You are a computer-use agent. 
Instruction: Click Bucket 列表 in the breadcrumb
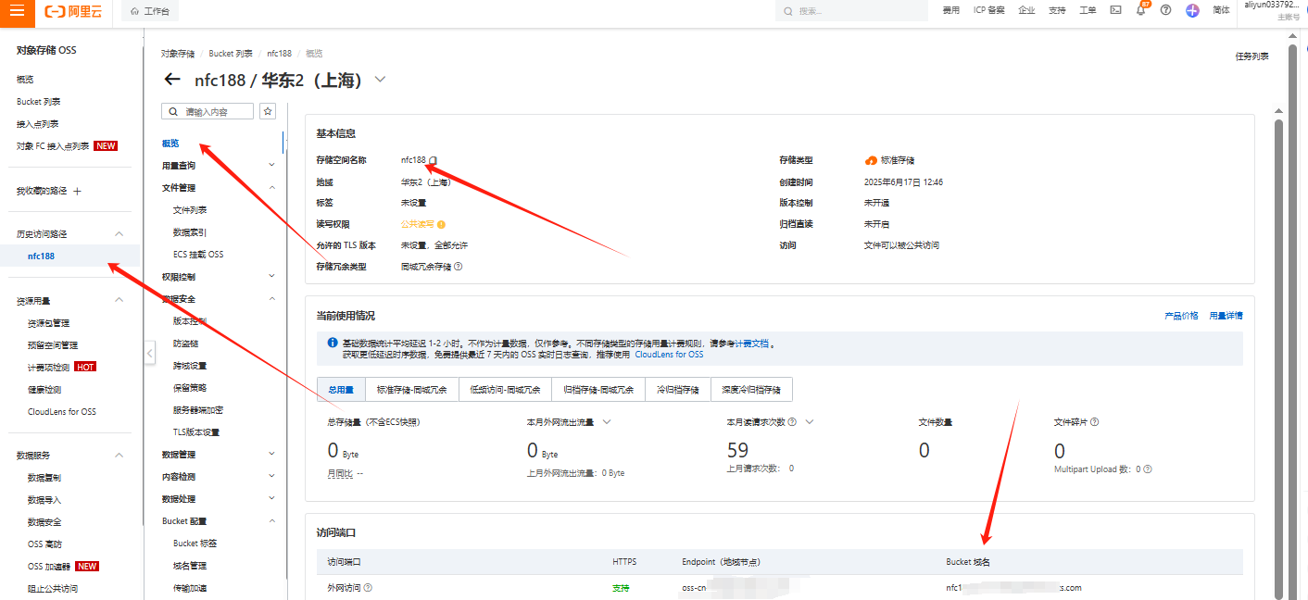click(x=230, y=54)
